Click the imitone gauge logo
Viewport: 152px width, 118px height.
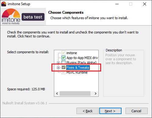pyautogui.click(x=11, y=17)
